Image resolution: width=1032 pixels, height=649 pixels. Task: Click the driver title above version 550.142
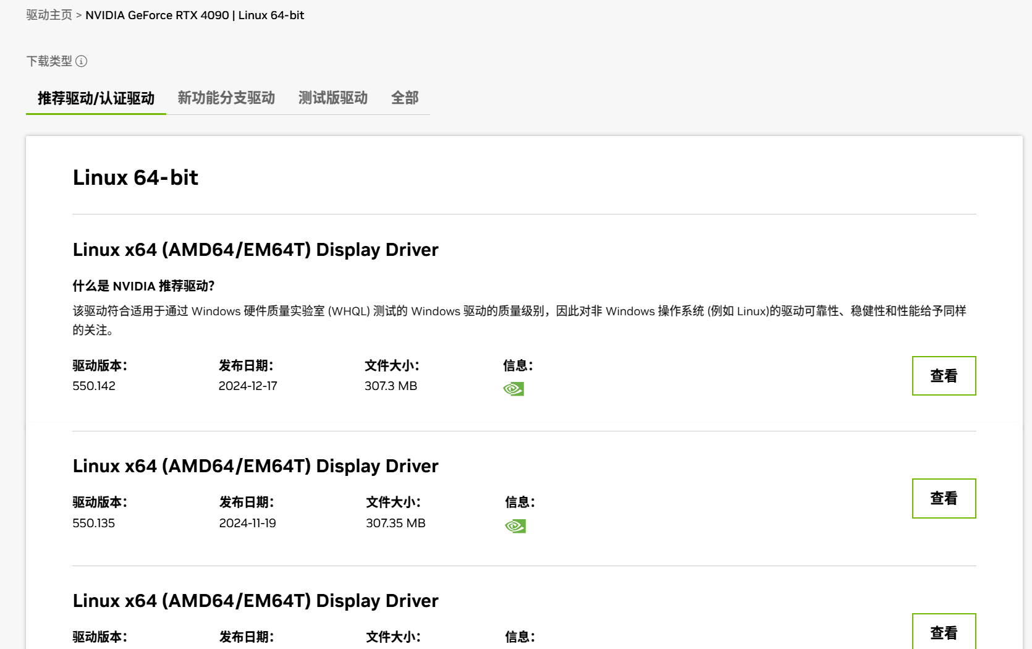[x=255, y=250]
